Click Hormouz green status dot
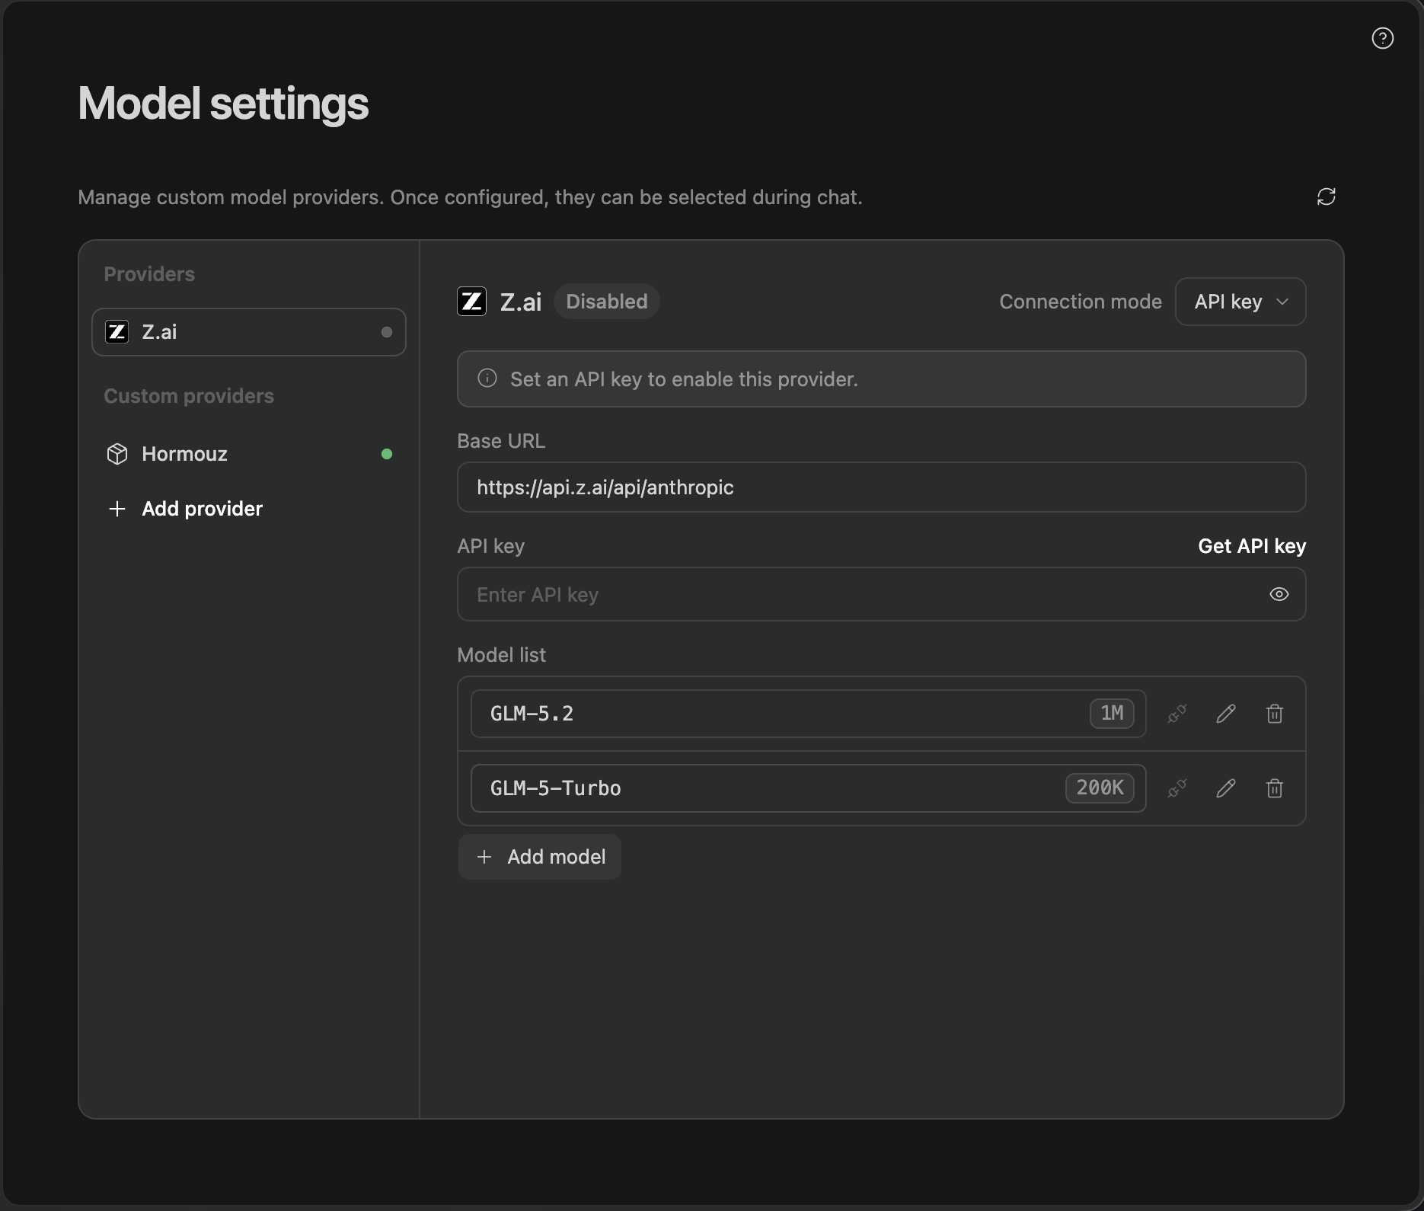The image size is (1424, 1211). coord(387,454)
